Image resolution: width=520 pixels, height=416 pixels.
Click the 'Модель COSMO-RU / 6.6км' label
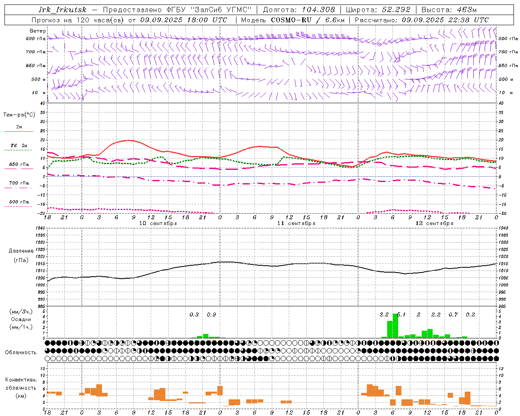coord(293,20)
